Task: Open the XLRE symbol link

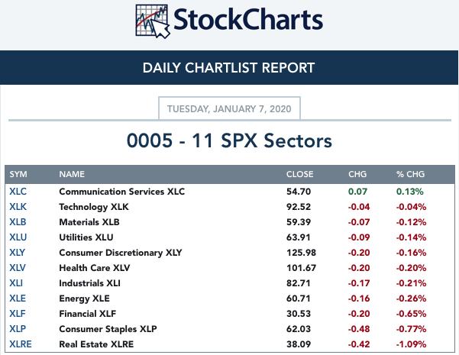Action: (x=21, y=344)
